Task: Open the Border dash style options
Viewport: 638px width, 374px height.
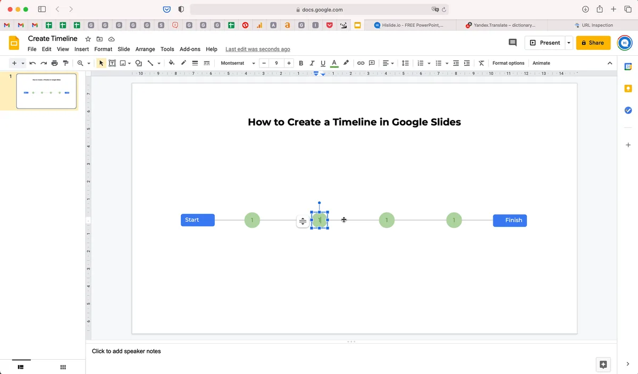Action: point(206,63)
